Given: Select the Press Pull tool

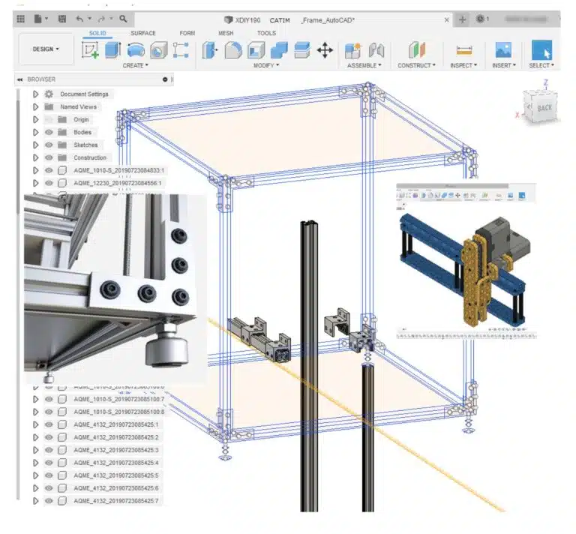Looking at the screenshot, I should point(210,50).
